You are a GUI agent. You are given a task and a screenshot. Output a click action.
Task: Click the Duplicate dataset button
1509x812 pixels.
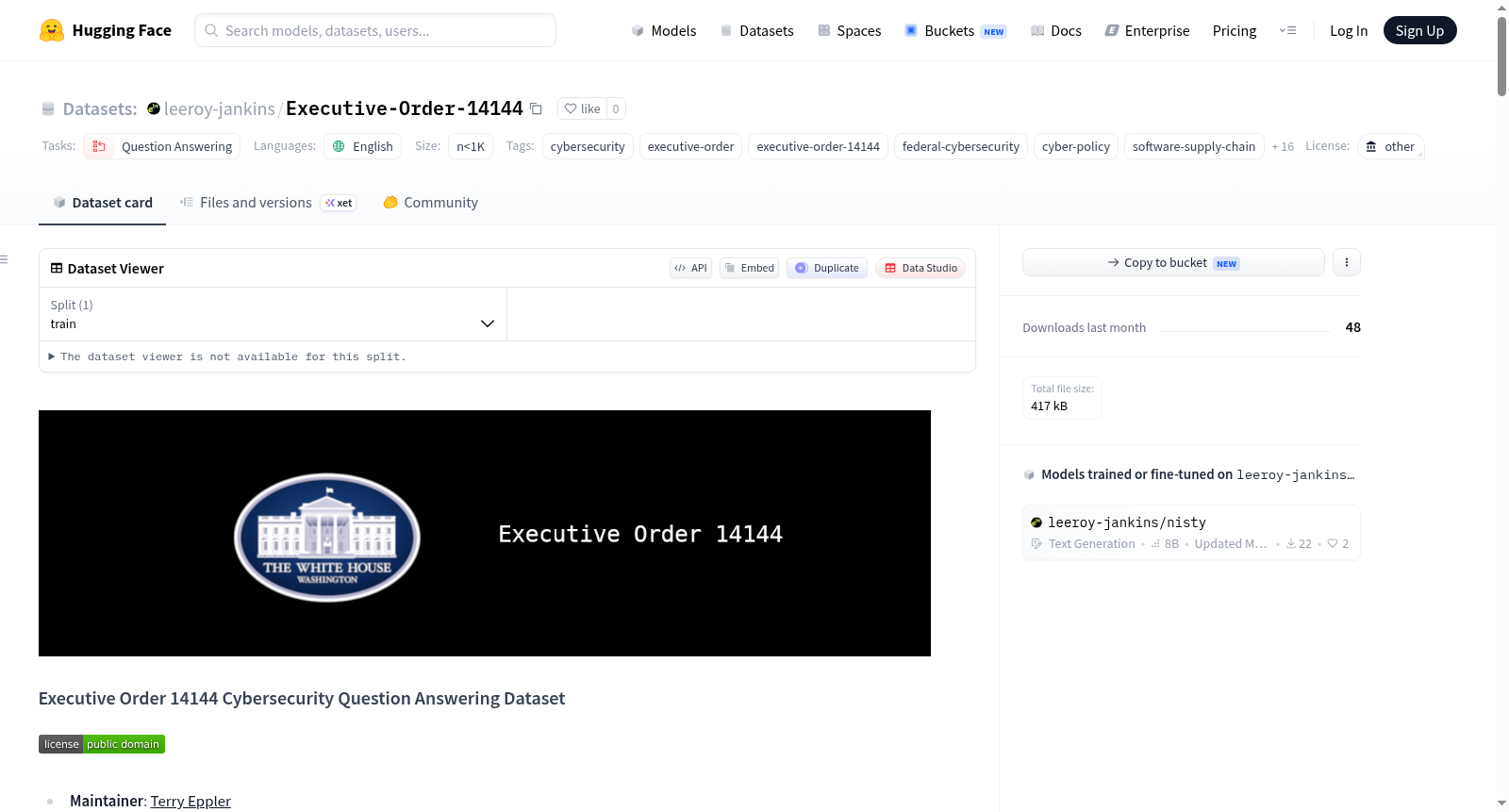[827, 268]
